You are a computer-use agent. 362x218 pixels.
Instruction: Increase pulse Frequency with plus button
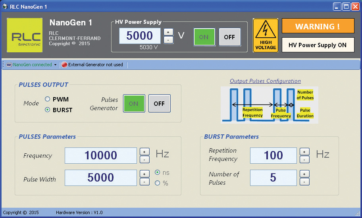144,152
